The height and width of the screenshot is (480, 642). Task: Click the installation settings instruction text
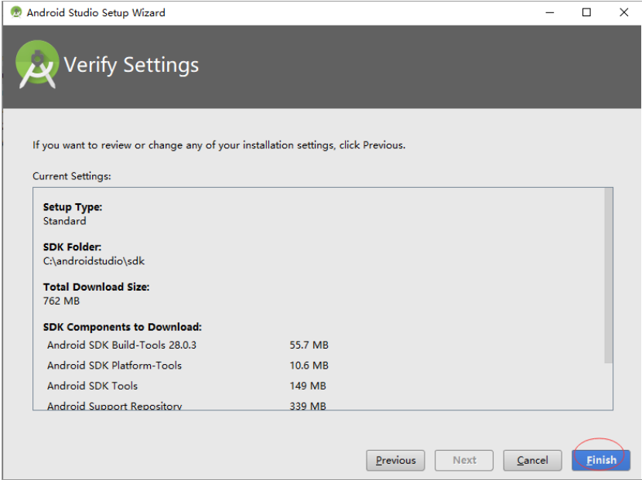tap(219, 145)
